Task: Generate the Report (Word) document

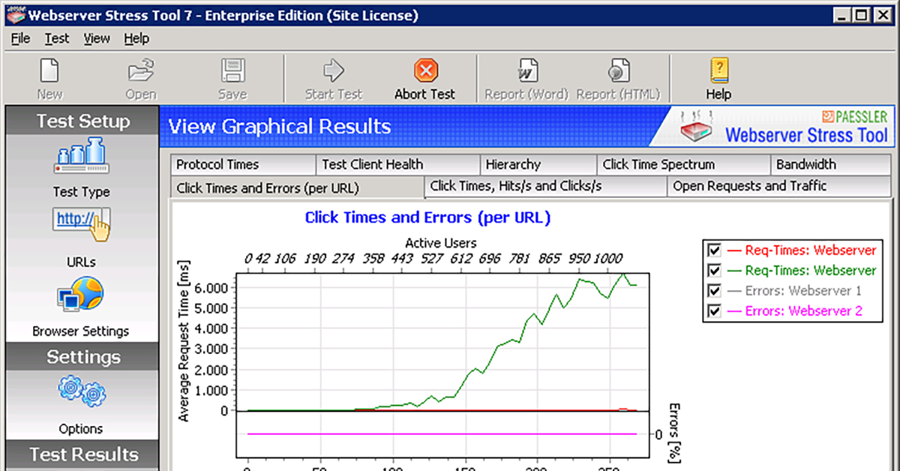Action: pyautogui.click(x=526, y=79)
